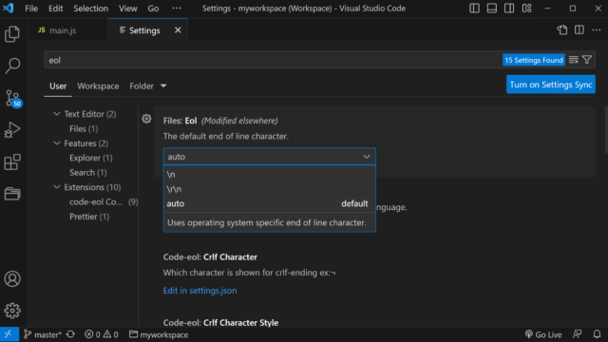608x342 pixels.
Task: Open editor More Actions ellipsis
Action: tap(597, 29)
